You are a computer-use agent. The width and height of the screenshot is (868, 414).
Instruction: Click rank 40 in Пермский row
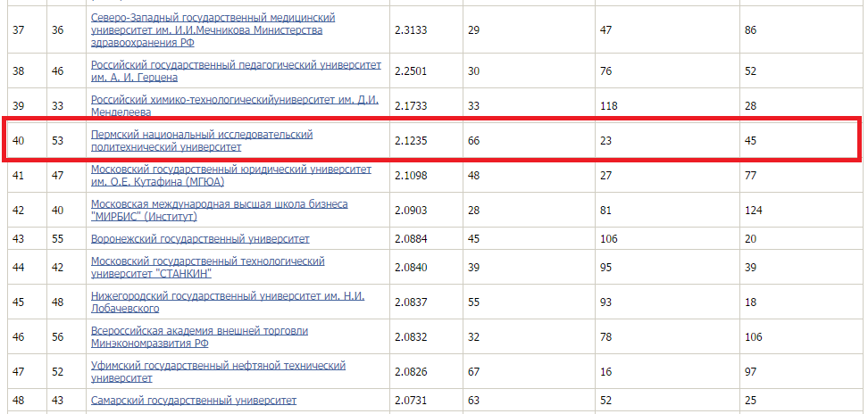pyautogui.click(x=18, y=141)
